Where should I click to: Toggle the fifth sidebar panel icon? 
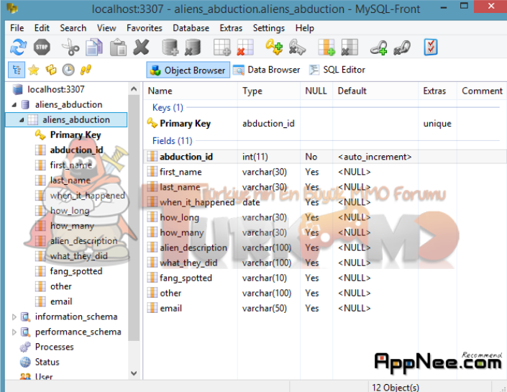86,70
